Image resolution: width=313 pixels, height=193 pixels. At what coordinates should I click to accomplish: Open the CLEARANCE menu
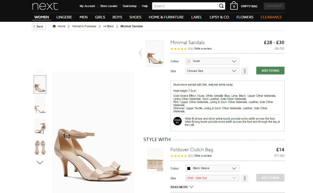[271, 17]
